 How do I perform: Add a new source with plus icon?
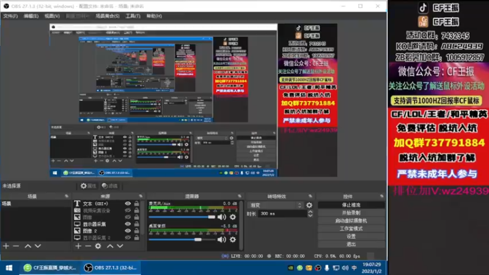click(x=78, y=246)
